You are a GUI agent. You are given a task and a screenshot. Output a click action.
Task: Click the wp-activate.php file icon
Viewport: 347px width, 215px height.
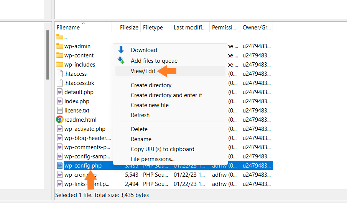pyautogui.click(x=60, y=129)
